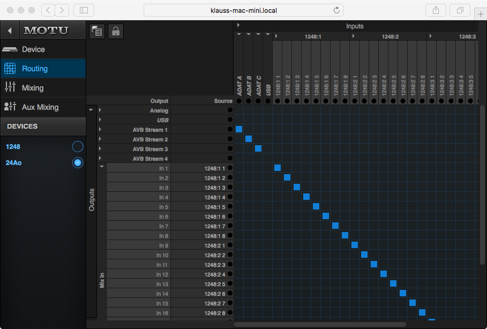Click the Output column header
This screenshot has height=329, width=487.
coord(159,101)
